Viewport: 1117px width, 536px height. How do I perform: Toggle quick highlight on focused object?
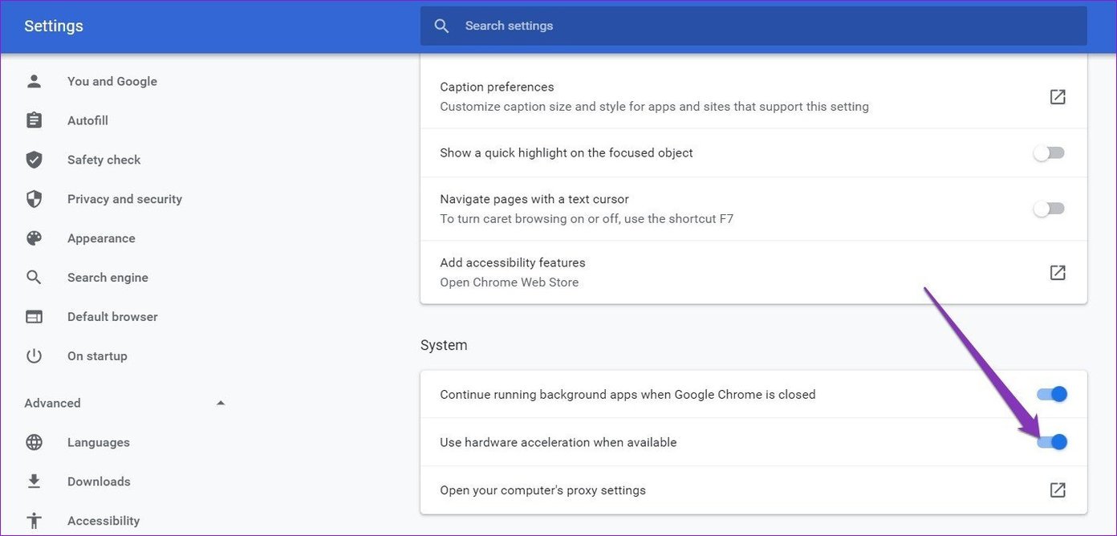(1049, 153)
